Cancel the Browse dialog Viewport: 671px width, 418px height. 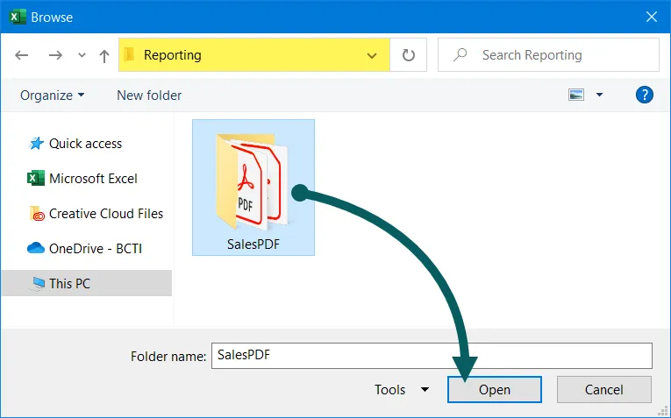[x=603, y=390]
